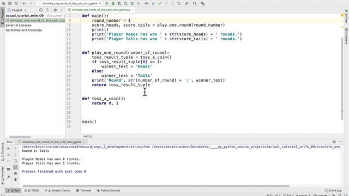
Task: Click the Synchronize refresh icon
Action: [16, 4]
